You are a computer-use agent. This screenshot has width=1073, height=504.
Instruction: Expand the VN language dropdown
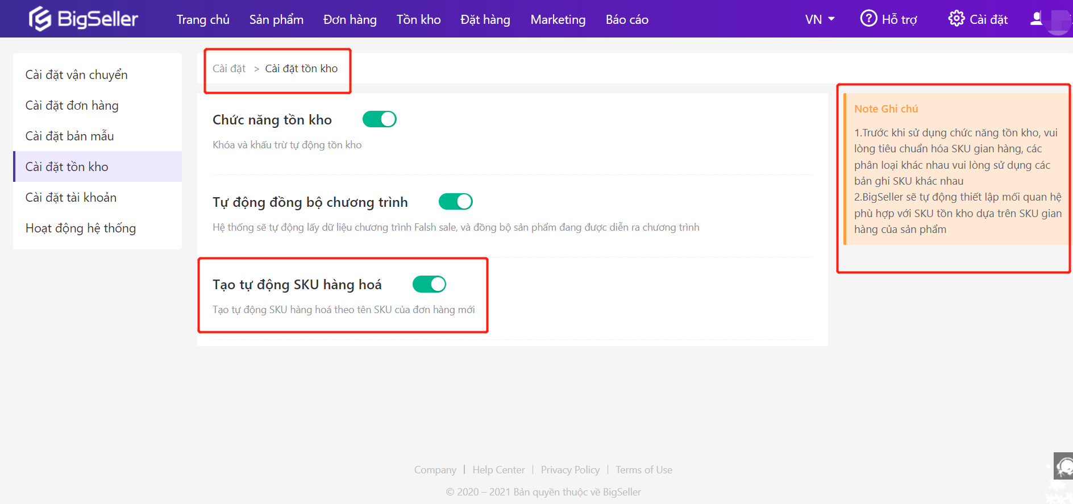click(x=820, y=19)
